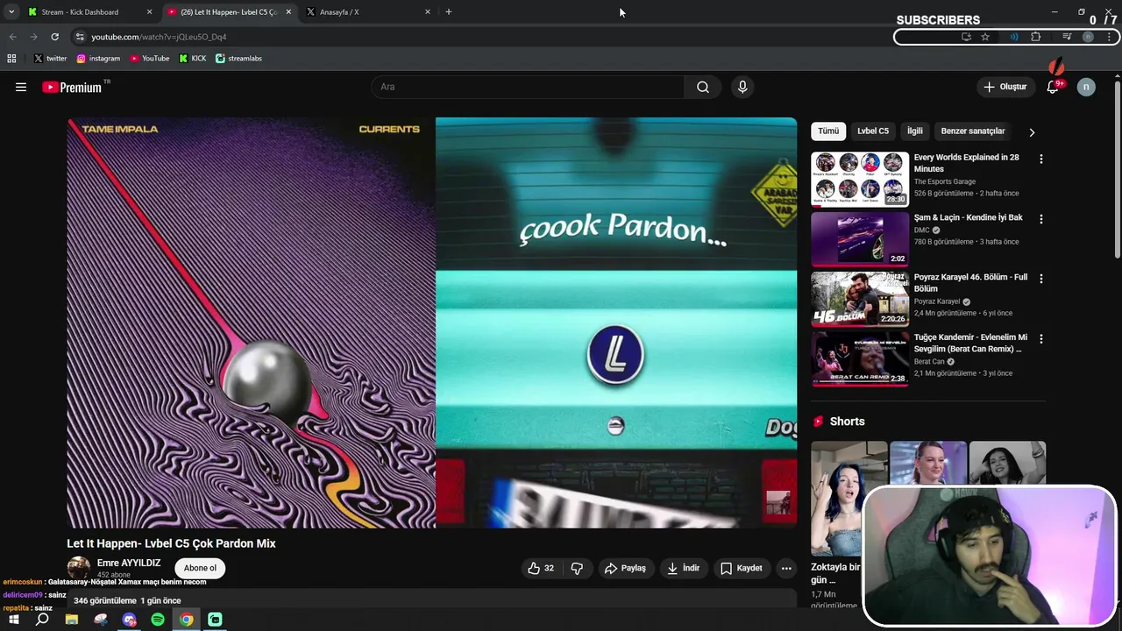Viewport: 1122px width, 631px height.
Task: Click the Chrome address bar URL
Action: click(159, 37)
